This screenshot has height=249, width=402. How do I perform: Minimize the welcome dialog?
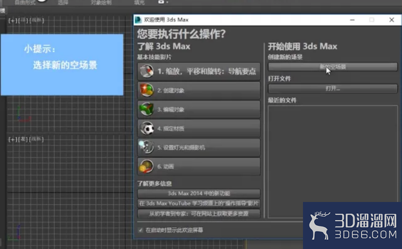tap(352, 20)
